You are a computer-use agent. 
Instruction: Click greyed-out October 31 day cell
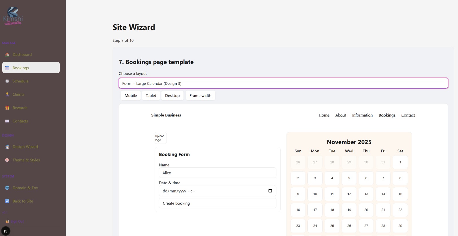click(383, 162)
